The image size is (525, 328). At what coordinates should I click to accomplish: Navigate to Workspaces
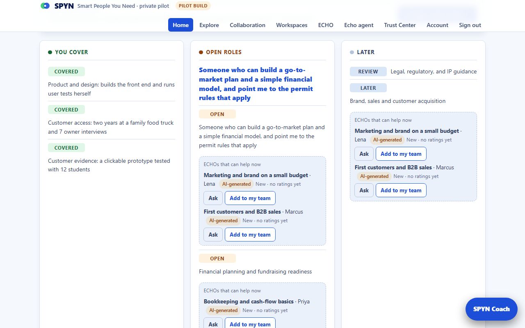tap(292, 25)
